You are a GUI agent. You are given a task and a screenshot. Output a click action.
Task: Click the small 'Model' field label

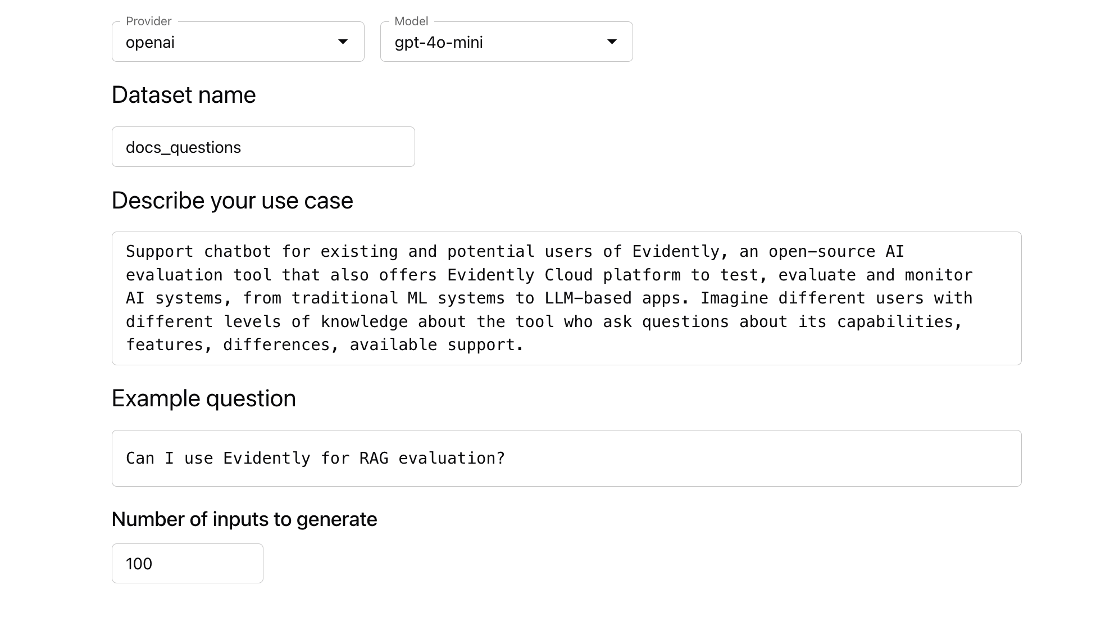point(411,21)
